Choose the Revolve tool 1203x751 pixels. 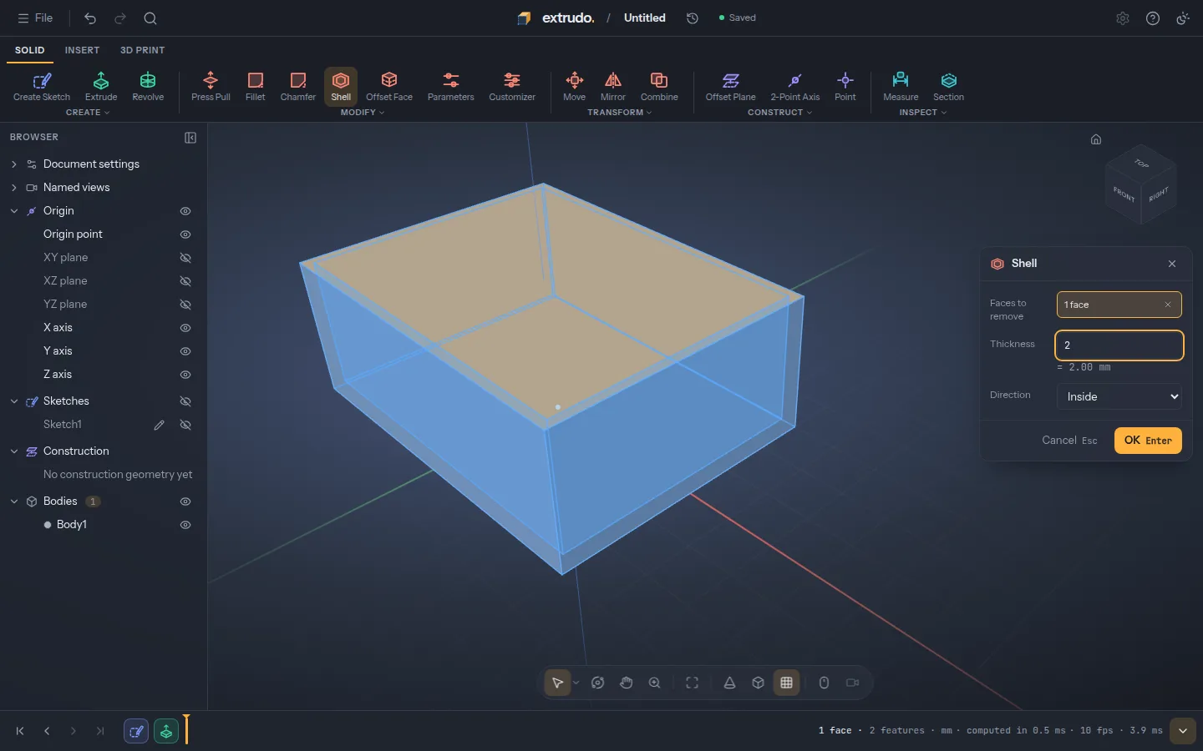pyautogui.click(x=148, y=87)
